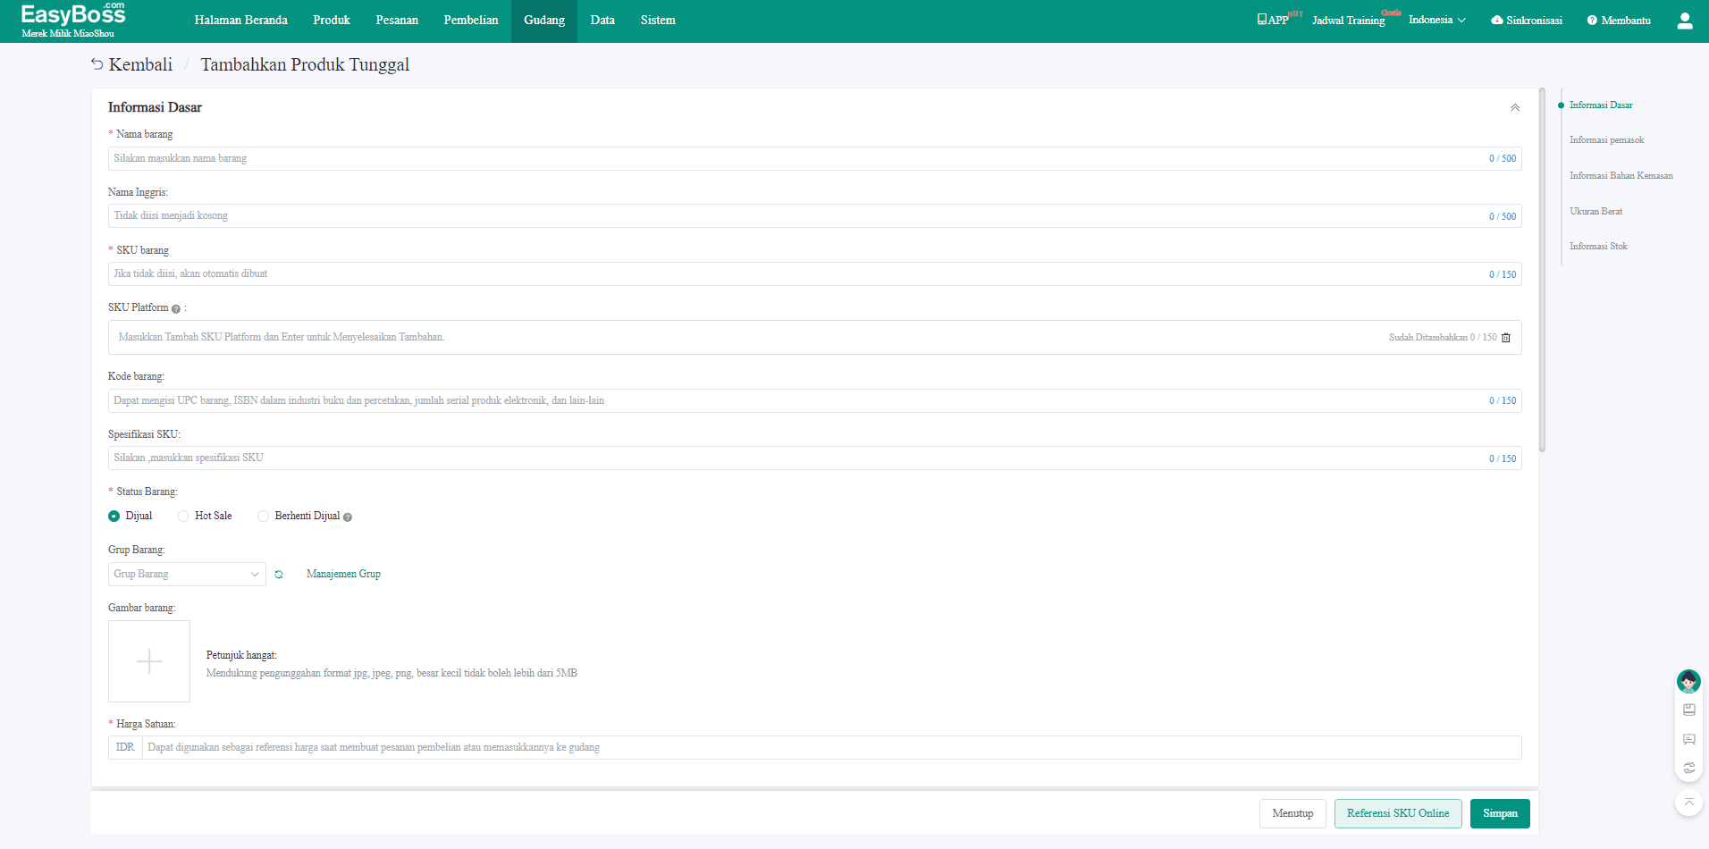
Task: Click the form's vertical scrollbar
Action: pyautogui.click(x=1543, y=270)
